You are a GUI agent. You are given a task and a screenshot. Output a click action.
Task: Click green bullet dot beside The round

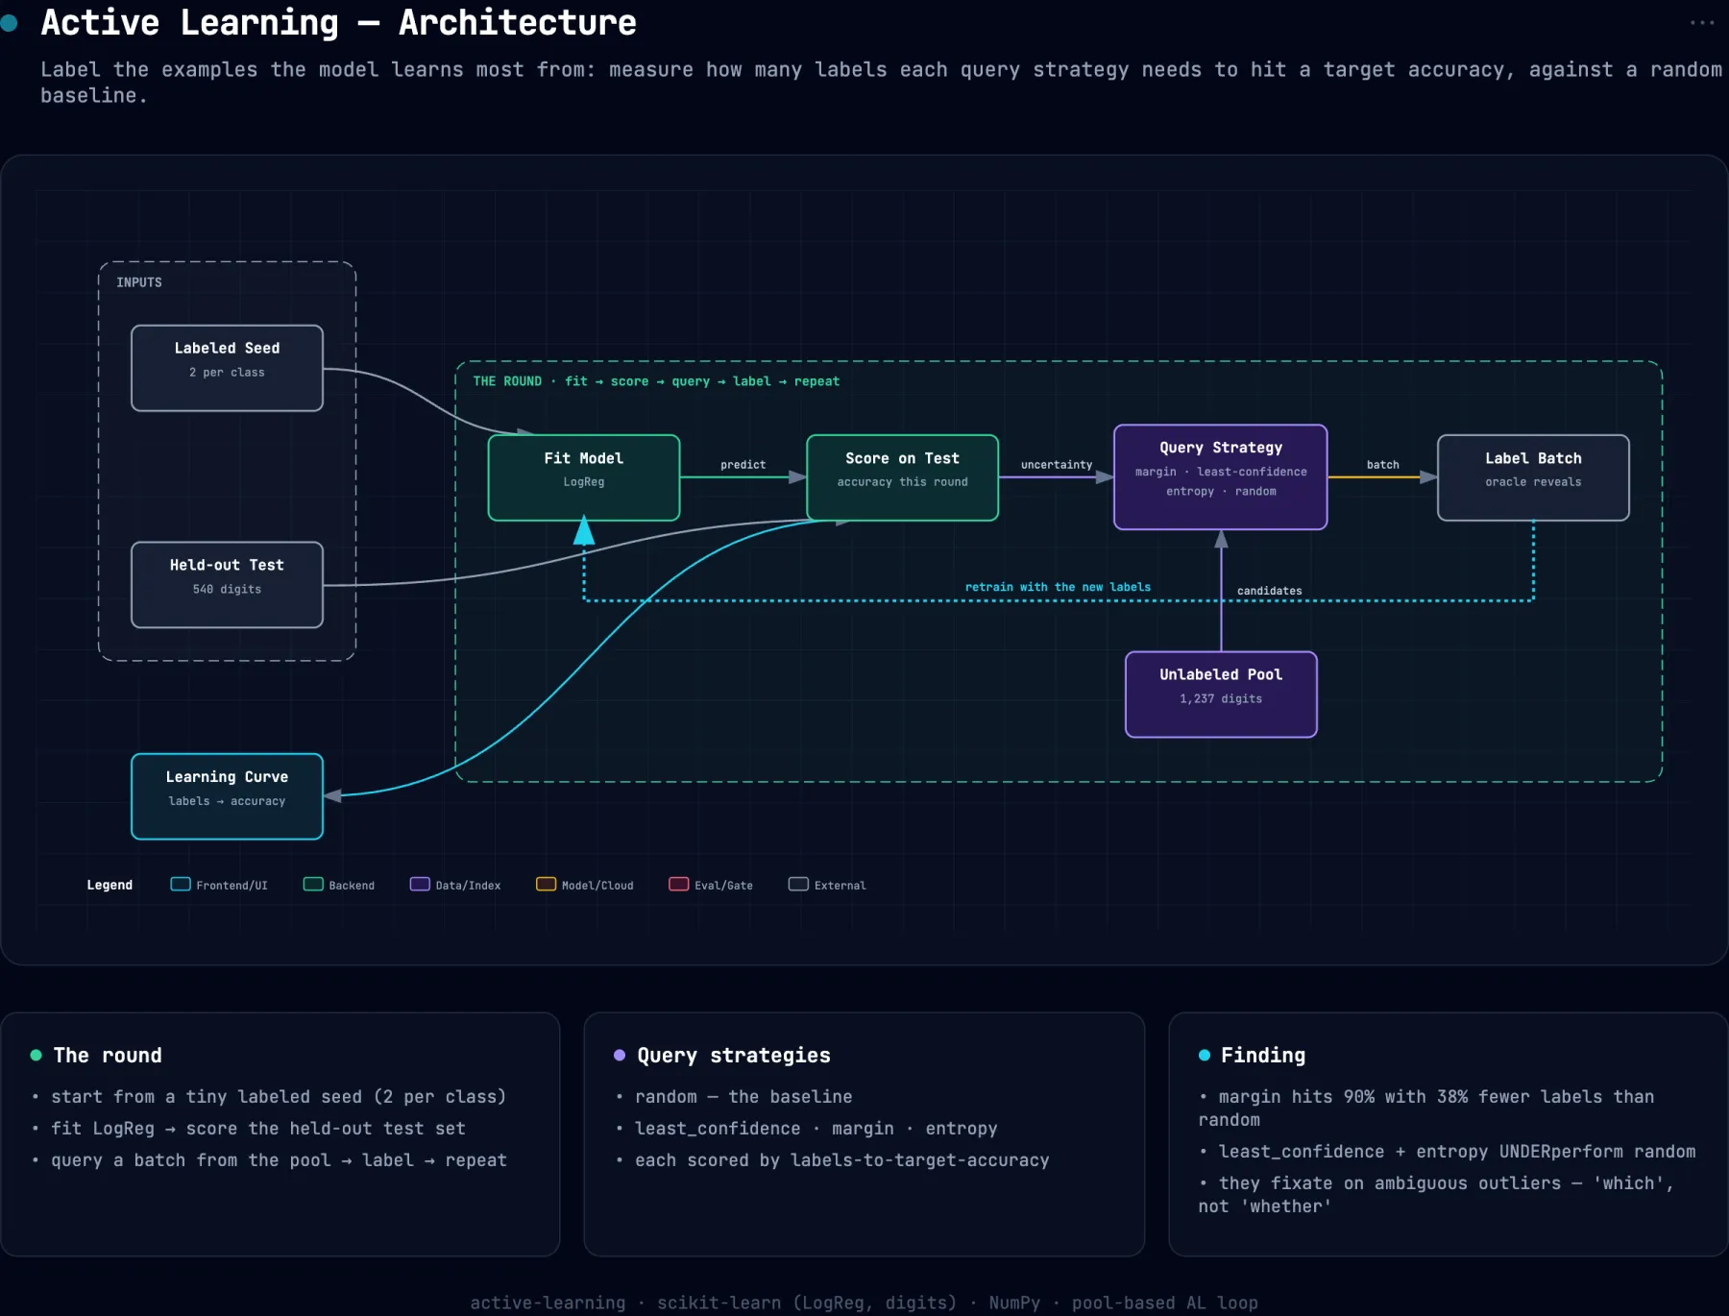click(36, 1055)
